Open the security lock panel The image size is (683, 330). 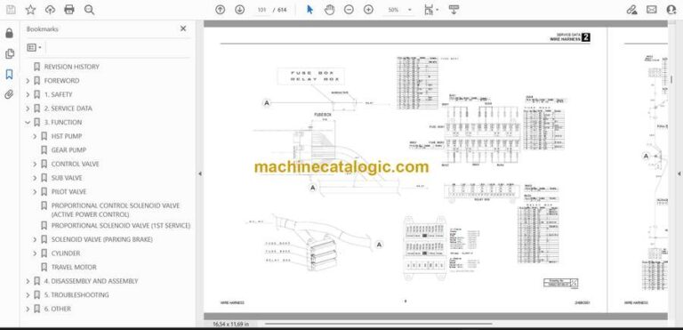click(9, 34)
